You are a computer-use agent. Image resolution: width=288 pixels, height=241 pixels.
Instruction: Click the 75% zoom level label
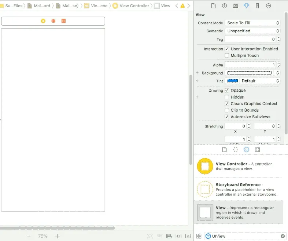point(43,236)
